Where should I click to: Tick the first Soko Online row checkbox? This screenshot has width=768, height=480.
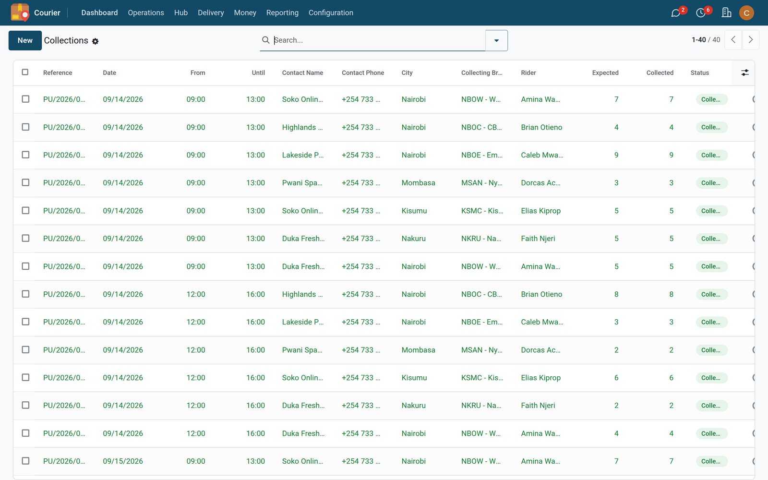point(25,99)
